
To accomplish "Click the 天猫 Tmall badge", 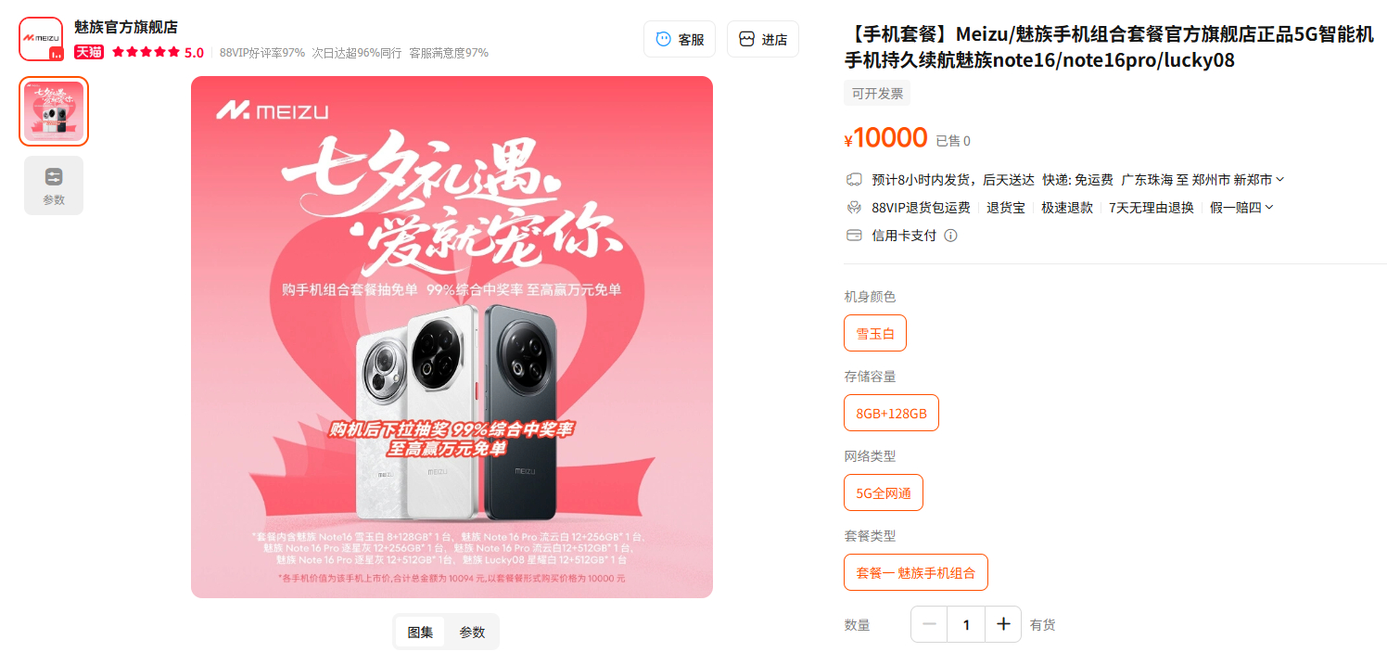I will tap(89, 52).
